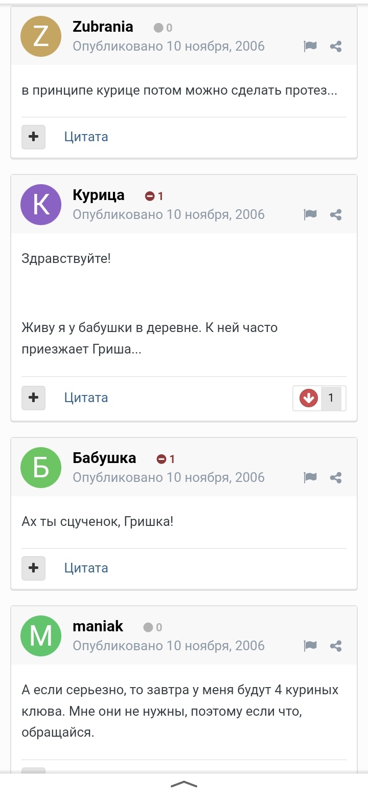Open Zubrania's profile from username
The width and height of the screenshot is (368, 794).
[103, 27]
